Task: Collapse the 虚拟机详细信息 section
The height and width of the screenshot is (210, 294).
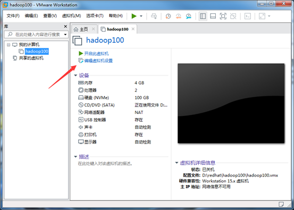Action: (x=177, y=163)
